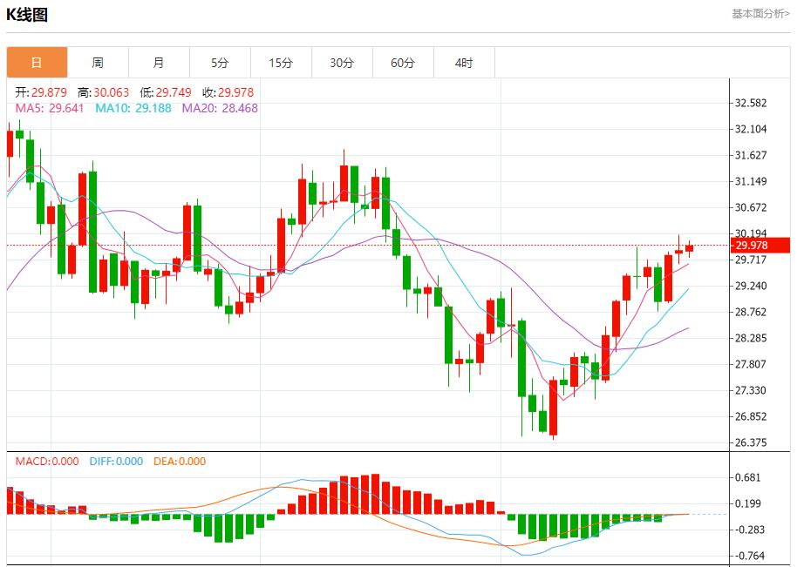Choose the 30分 interval tab

pos(342,63)
